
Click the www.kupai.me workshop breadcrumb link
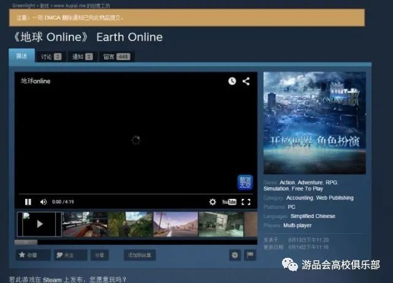pos(82,6)
